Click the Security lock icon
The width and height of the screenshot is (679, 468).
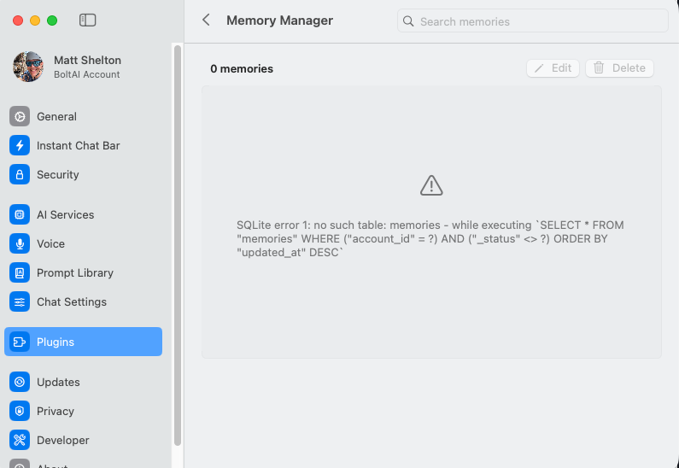coord(20,174)
